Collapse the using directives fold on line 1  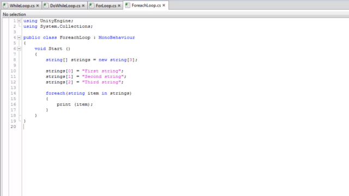click(19, 21)
